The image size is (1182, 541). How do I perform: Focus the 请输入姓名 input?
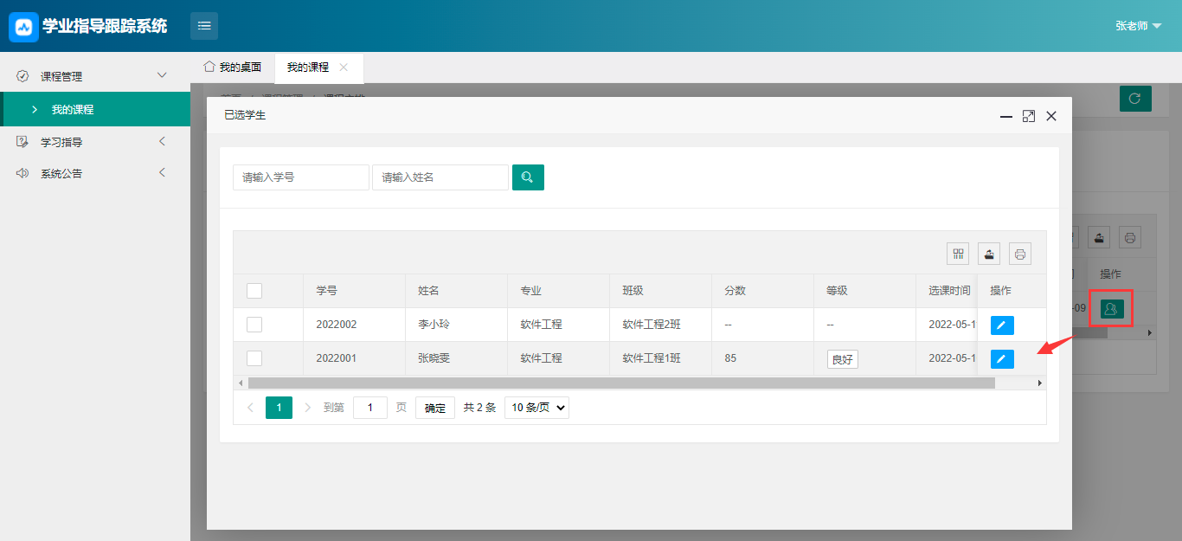[x=440, y=177]
